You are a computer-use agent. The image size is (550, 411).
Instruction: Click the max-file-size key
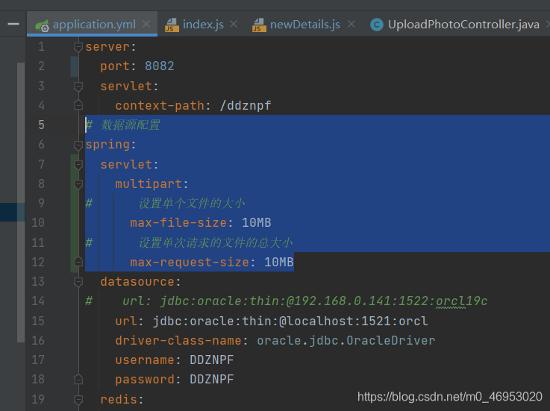(x=178, y=223)
